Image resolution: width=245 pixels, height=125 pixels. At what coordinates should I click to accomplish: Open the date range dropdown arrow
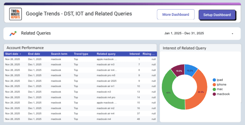pos(232,34)
